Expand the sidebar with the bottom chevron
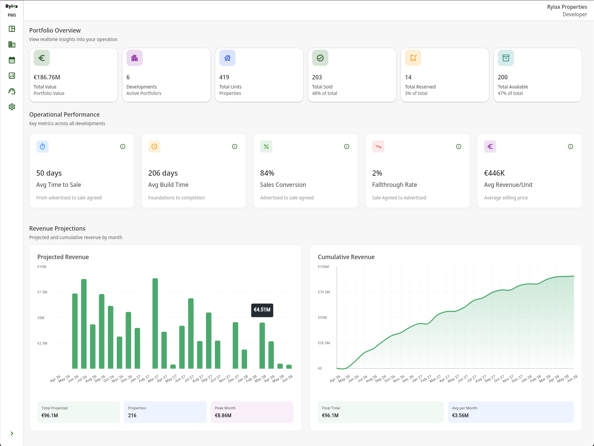 12,433
